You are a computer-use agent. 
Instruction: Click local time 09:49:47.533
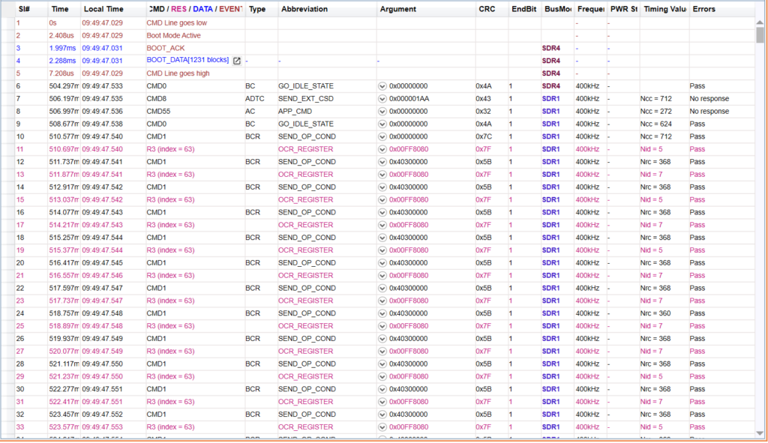coord(102,86)
